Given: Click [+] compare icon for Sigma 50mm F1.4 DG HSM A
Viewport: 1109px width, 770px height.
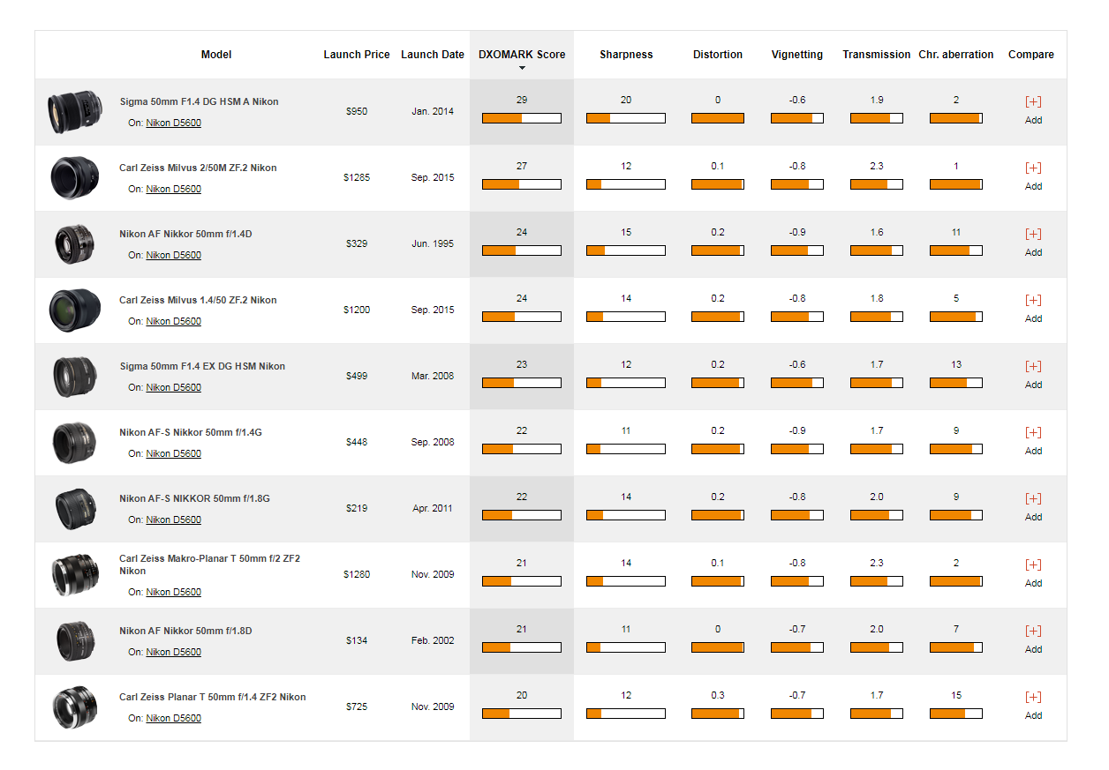Looking at the screenshot, I should 1033,101.
